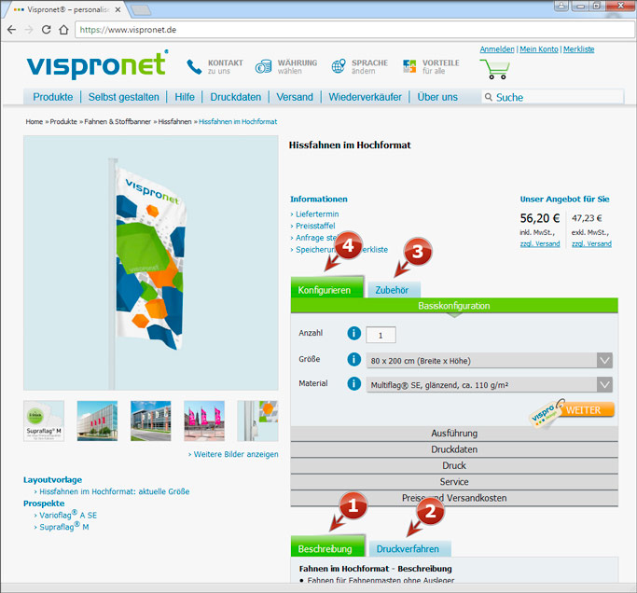Click the browser forward arrow

click(29, 30)
